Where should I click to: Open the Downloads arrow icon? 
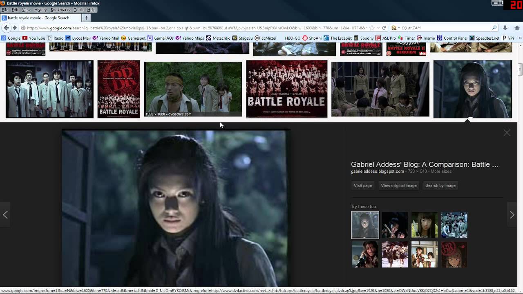point(505,28)
